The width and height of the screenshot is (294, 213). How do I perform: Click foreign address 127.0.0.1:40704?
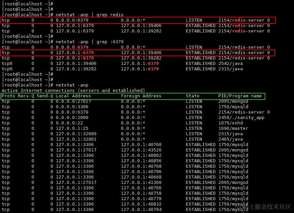tap(141, 210)
